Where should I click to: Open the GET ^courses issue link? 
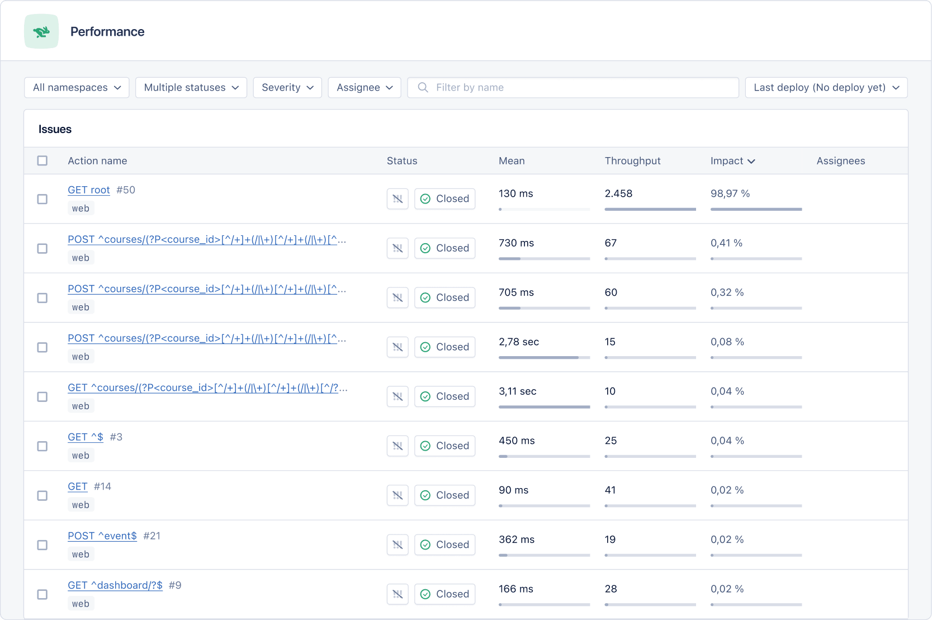(207, 387)
